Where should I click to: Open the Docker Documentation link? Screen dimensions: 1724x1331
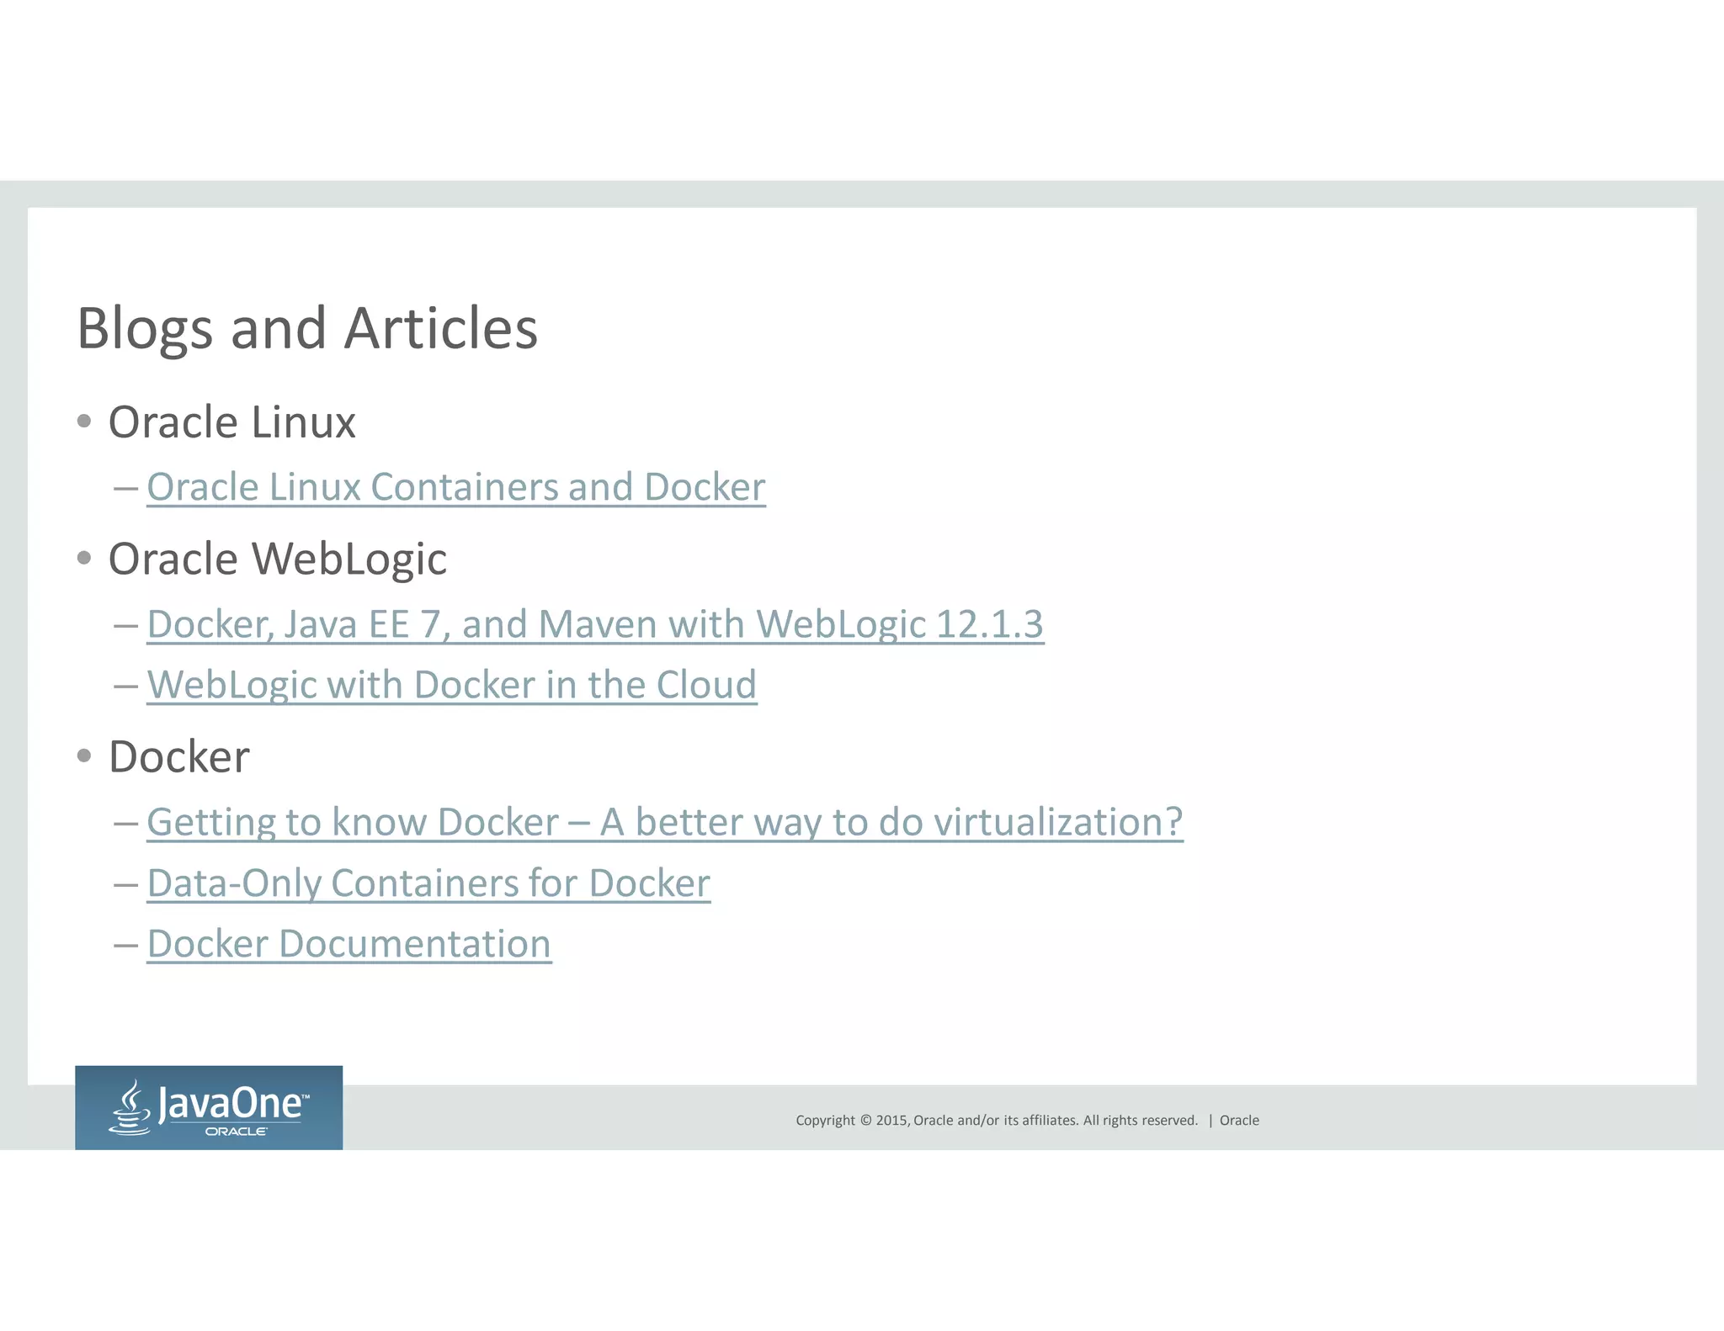pyautogui.click(x=349, y=944)
